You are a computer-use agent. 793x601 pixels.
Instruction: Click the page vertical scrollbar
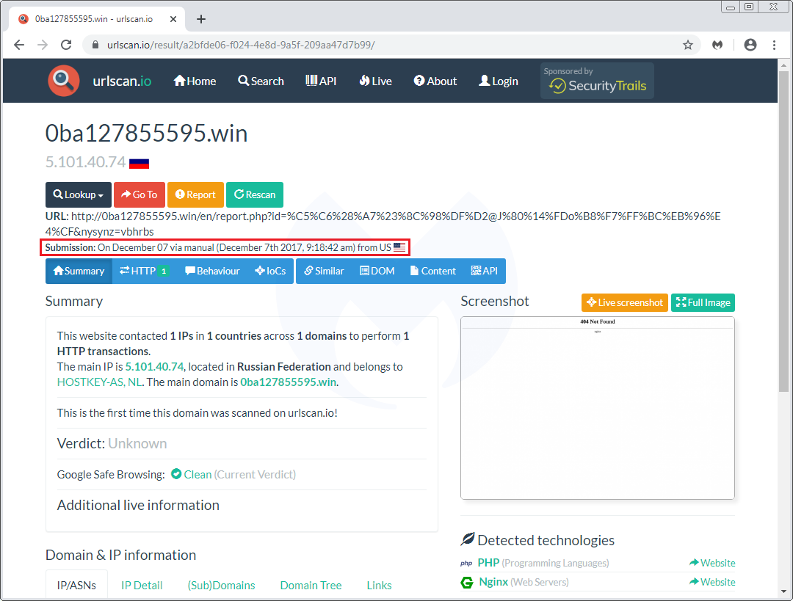783,257
